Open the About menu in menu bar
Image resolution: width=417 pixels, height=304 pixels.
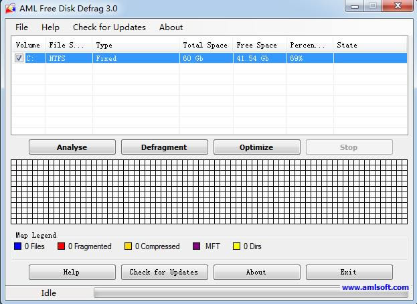(171, 27)
